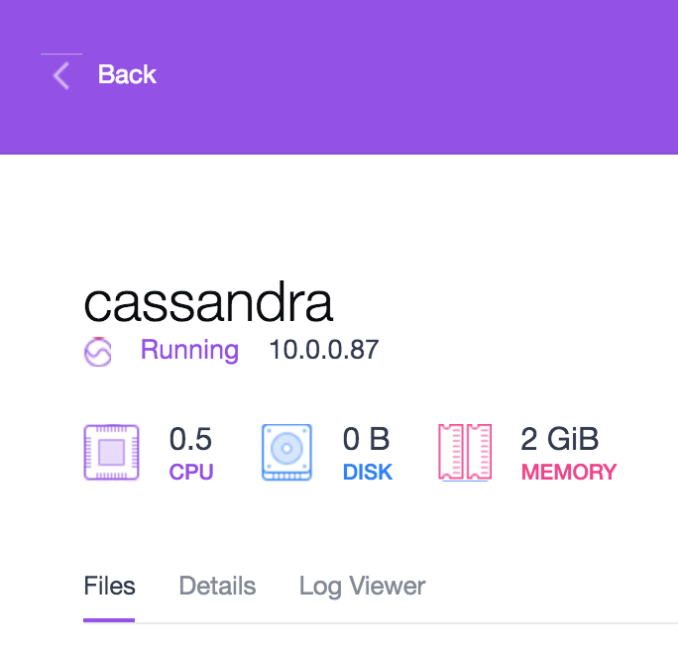Click the pink memory module icon
Viewport: 678px width, 652px height.
tap(465, 453)
